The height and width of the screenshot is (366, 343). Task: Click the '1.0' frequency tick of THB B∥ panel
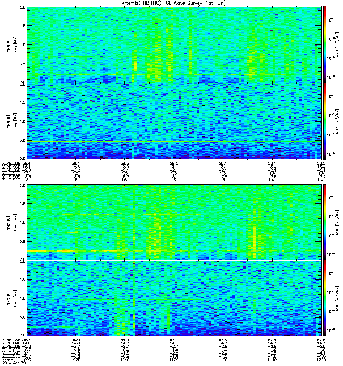coord(22,121)
